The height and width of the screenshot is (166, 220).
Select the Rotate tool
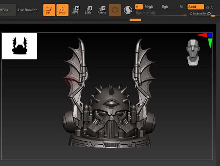(102, 10)
